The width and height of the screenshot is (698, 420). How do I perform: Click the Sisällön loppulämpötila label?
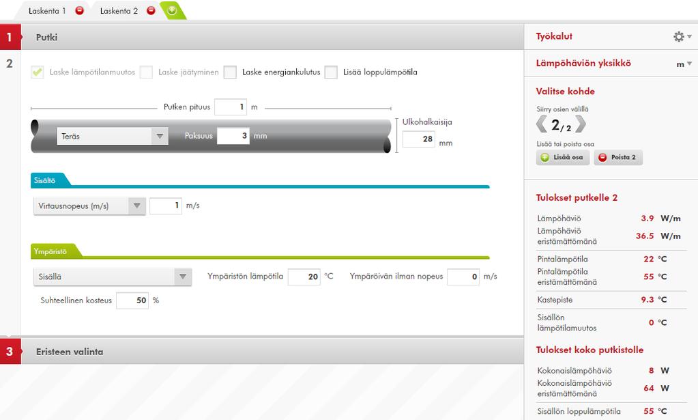(x=579, y=411)
